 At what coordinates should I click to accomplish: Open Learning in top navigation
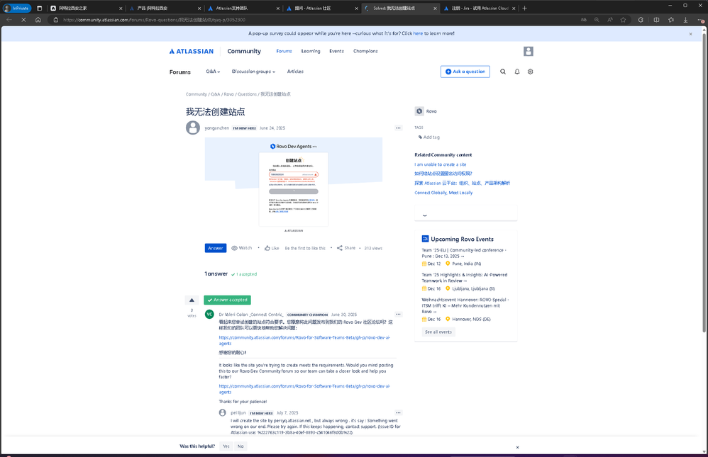[311, 52]
